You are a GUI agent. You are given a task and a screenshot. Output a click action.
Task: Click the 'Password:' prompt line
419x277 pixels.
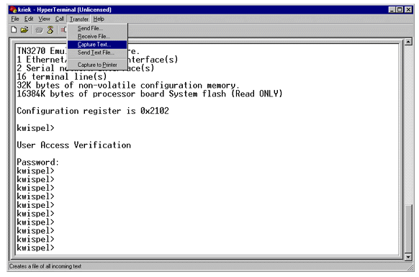pos(37,162)
